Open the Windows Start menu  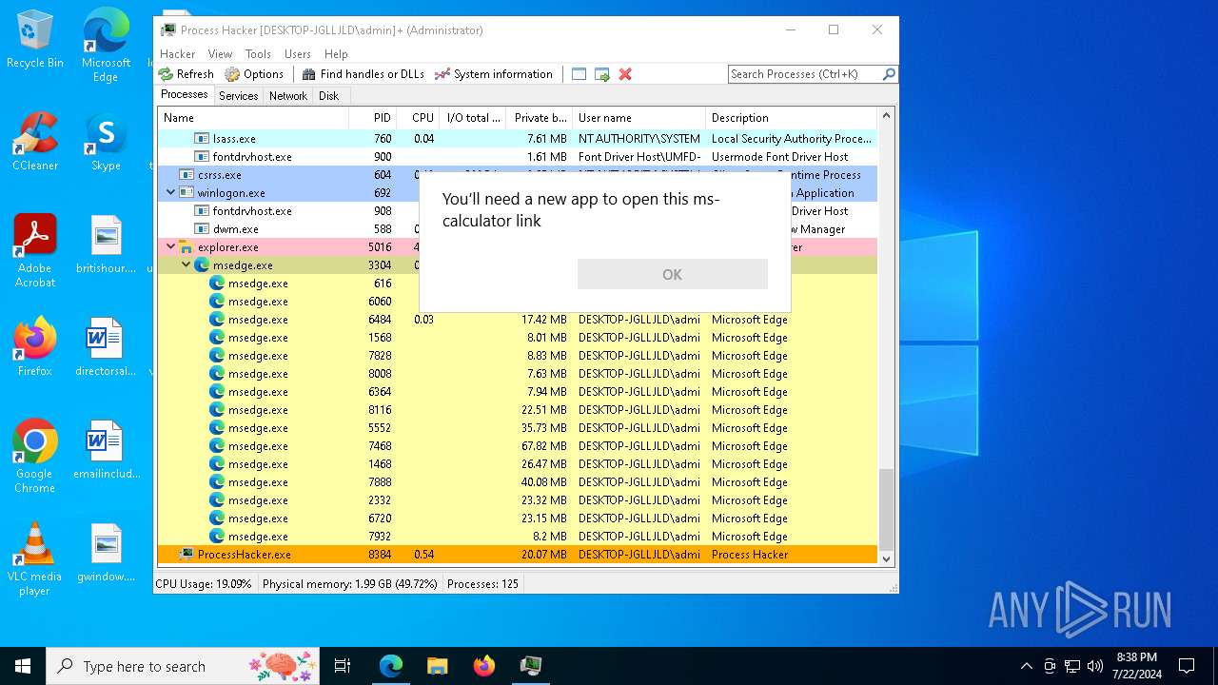click(23, 666)
